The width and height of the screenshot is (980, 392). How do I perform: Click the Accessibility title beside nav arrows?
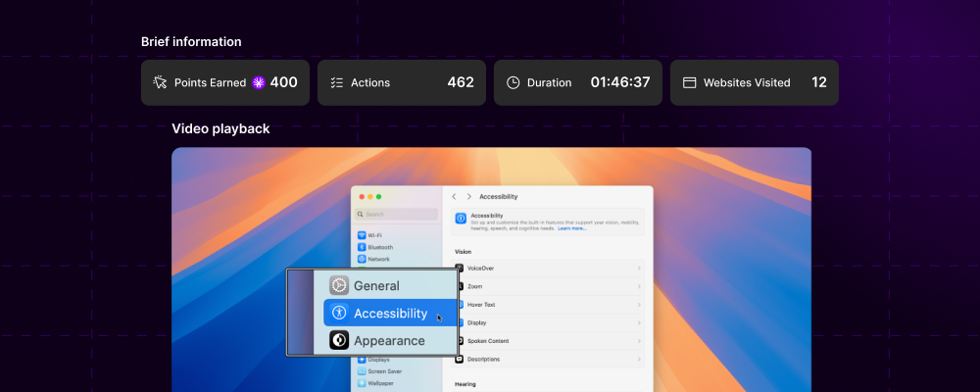click(498, 196)
